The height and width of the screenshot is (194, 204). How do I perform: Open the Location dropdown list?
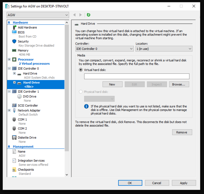[164, 49]
